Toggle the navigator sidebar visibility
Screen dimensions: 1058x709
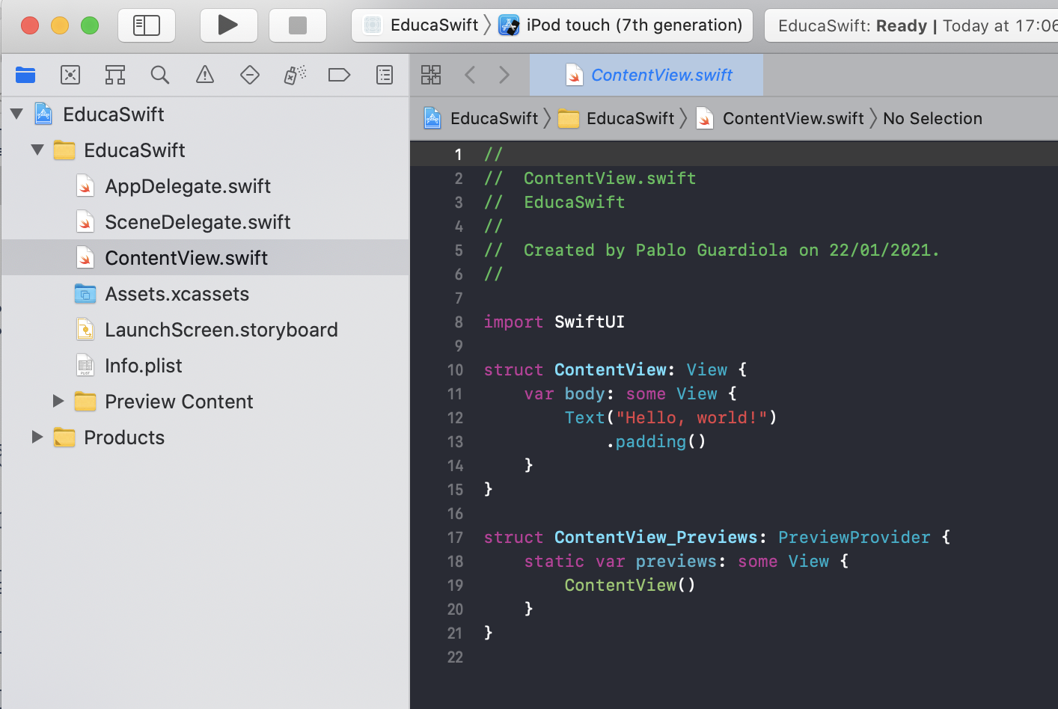pyautogui.click(x=147, y=25)
